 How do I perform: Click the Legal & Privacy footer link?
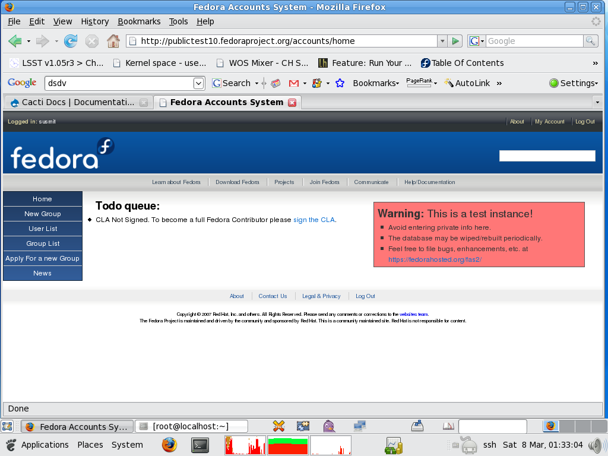[x=321, y=296]
